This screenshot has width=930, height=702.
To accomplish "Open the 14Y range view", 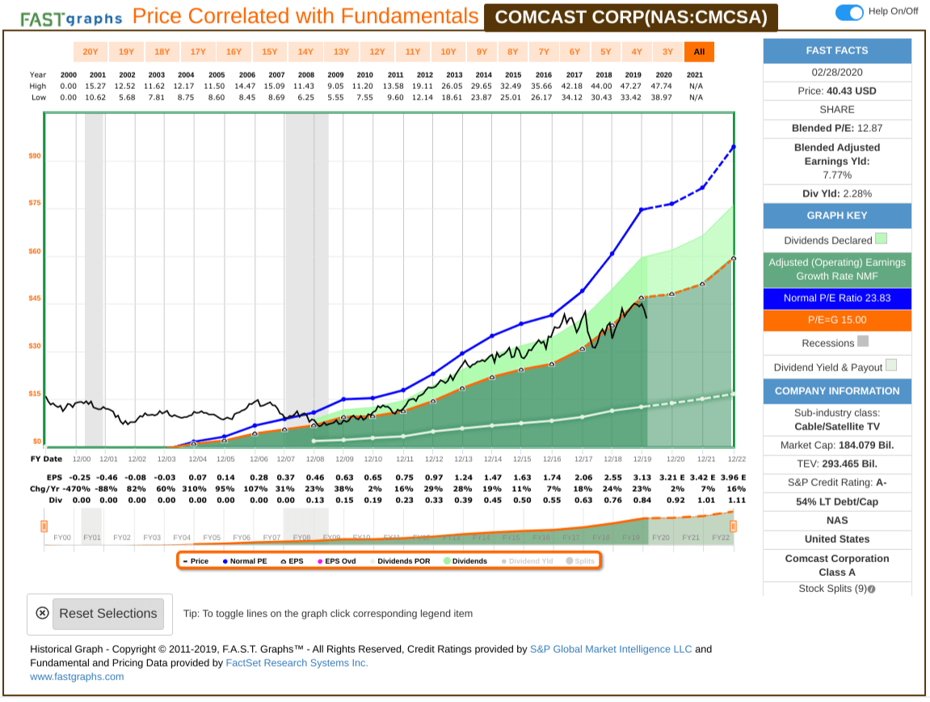I will [305, 52].
